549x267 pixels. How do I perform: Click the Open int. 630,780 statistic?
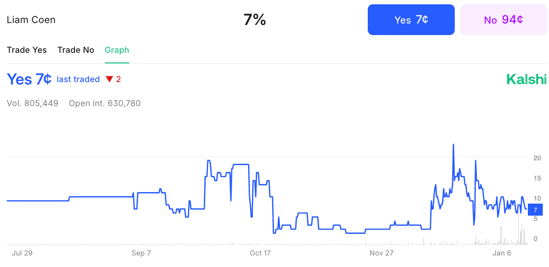[x=105, y=103]
